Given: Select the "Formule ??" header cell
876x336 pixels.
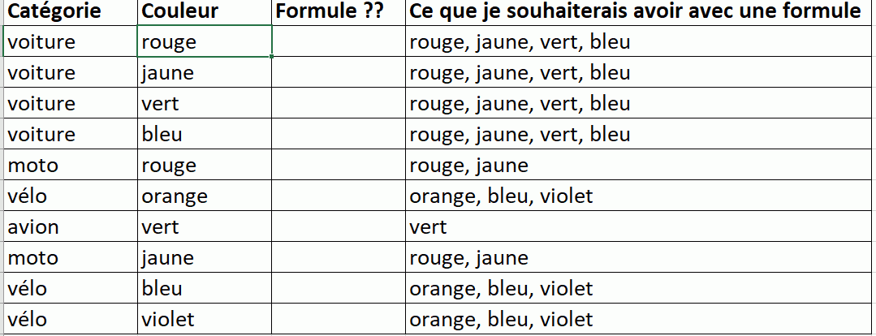Looking at the screenshot, I should (x=338, y=11).
